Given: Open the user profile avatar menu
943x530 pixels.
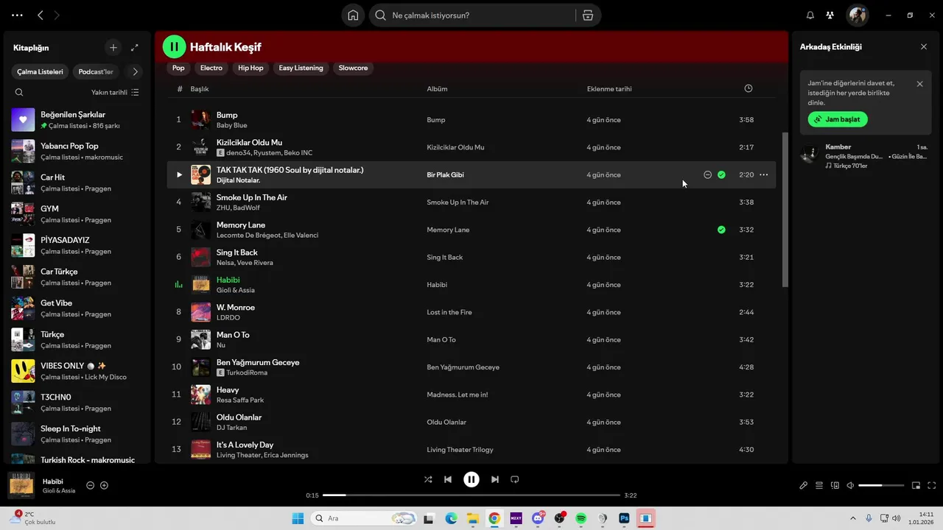Looking at the screenshot, I should pos(858,15).
